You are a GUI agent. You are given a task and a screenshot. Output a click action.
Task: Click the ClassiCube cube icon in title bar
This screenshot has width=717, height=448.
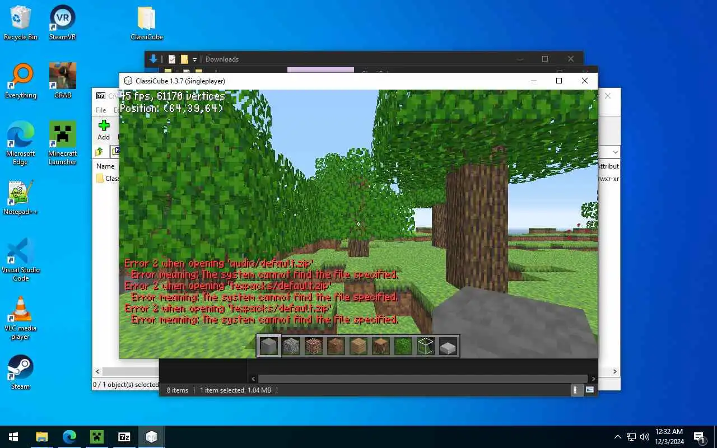[128, 81]
